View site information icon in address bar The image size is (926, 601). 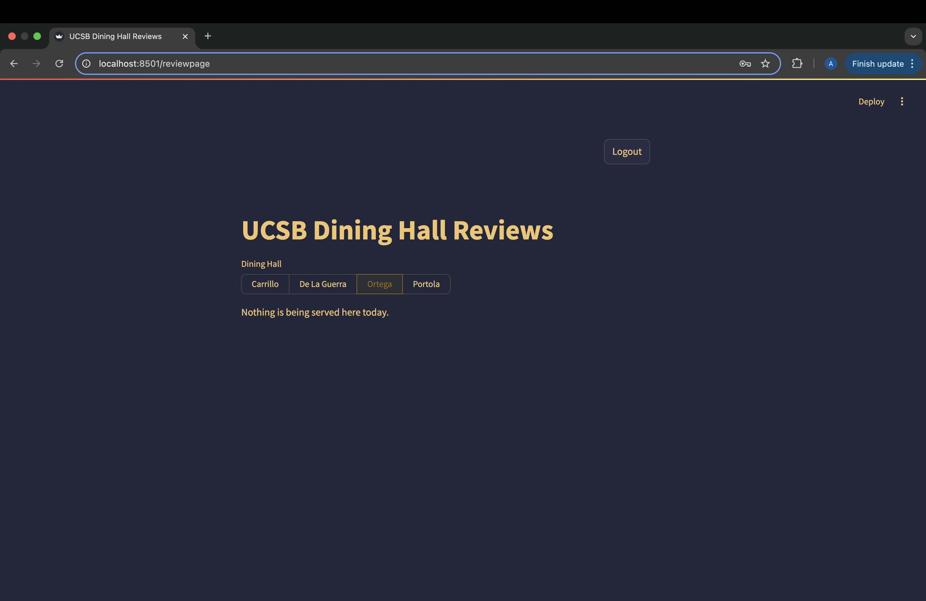(x=86, y=63)
